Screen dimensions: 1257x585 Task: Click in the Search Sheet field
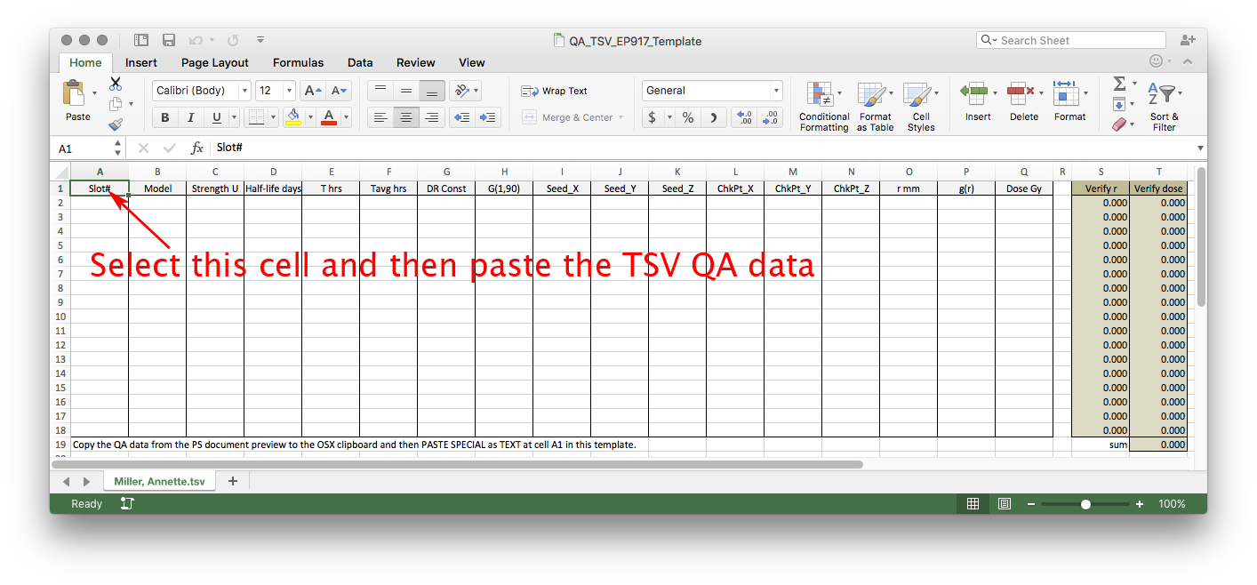click(x=1076, y=40)
